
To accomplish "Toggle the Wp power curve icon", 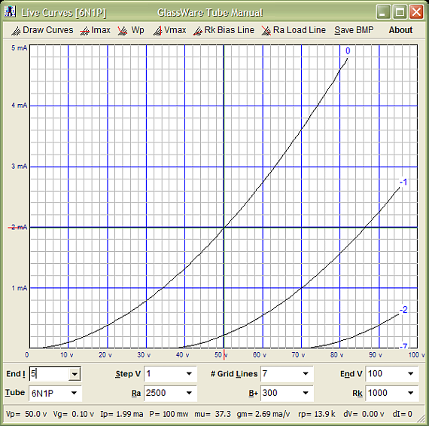I will [x=122, y=31].
